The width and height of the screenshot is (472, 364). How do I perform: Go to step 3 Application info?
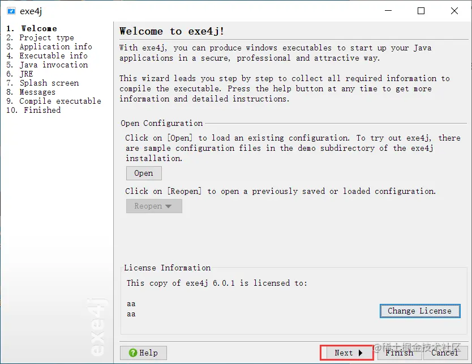[49, 46]
